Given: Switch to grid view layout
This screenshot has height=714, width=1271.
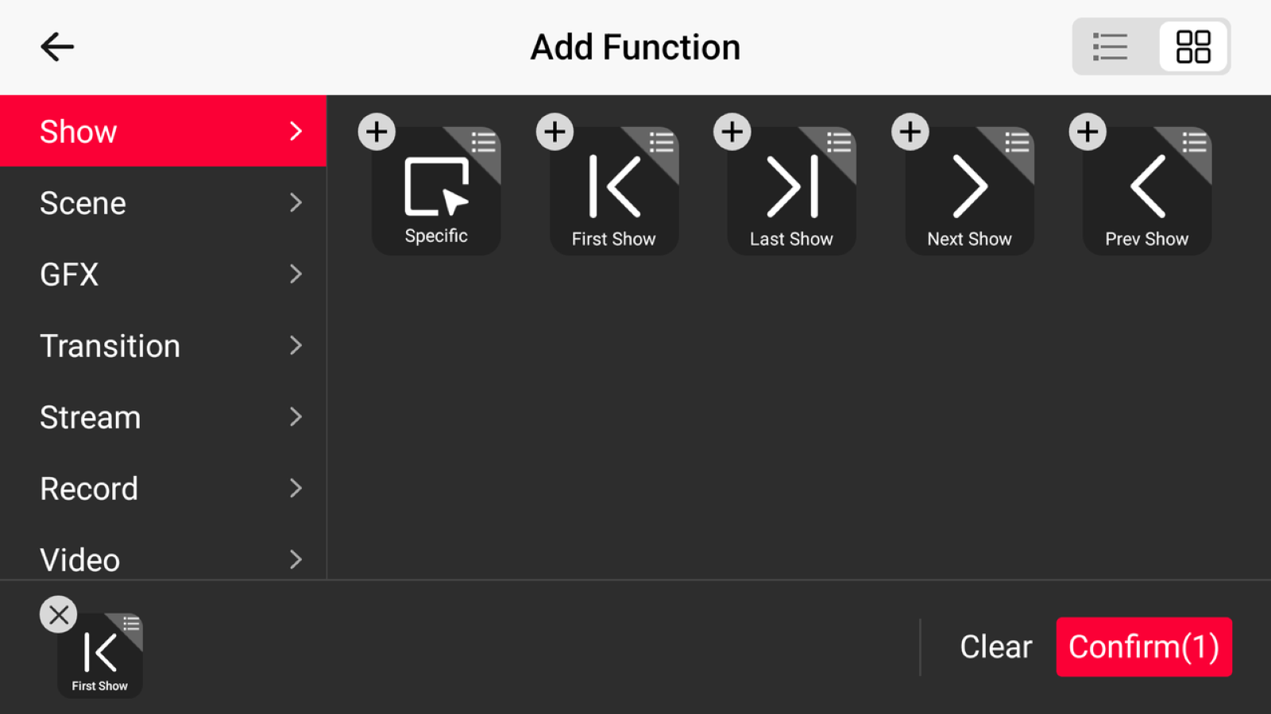Looking at the screenshot, I should [x=1193, y=47].
